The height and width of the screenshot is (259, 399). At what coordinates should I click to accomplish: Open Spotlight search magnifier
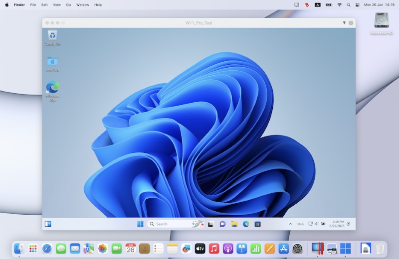tap(349, 4)
